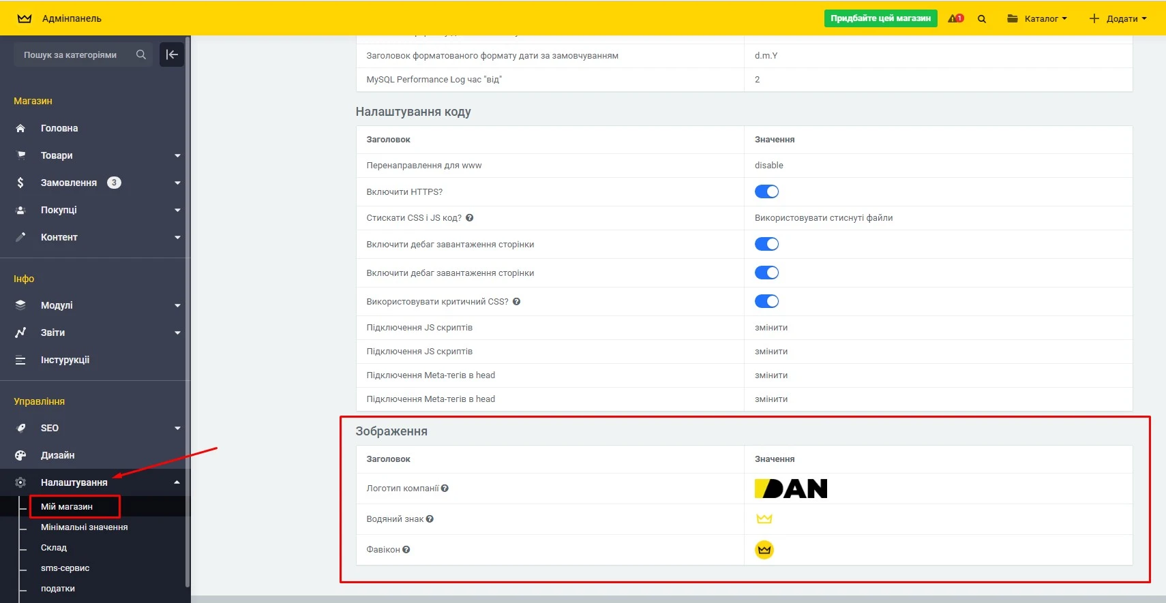Click the crown logo in the header
Viewport: 1166px width, 603px height.
tap(25, 18)
